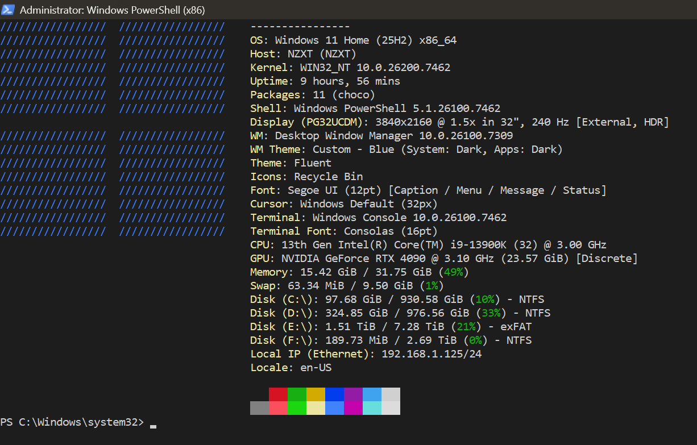This screenshot has height=445, width=697.
Task: Click the CPU i9-13900K line
Action: tap(428, 245)
